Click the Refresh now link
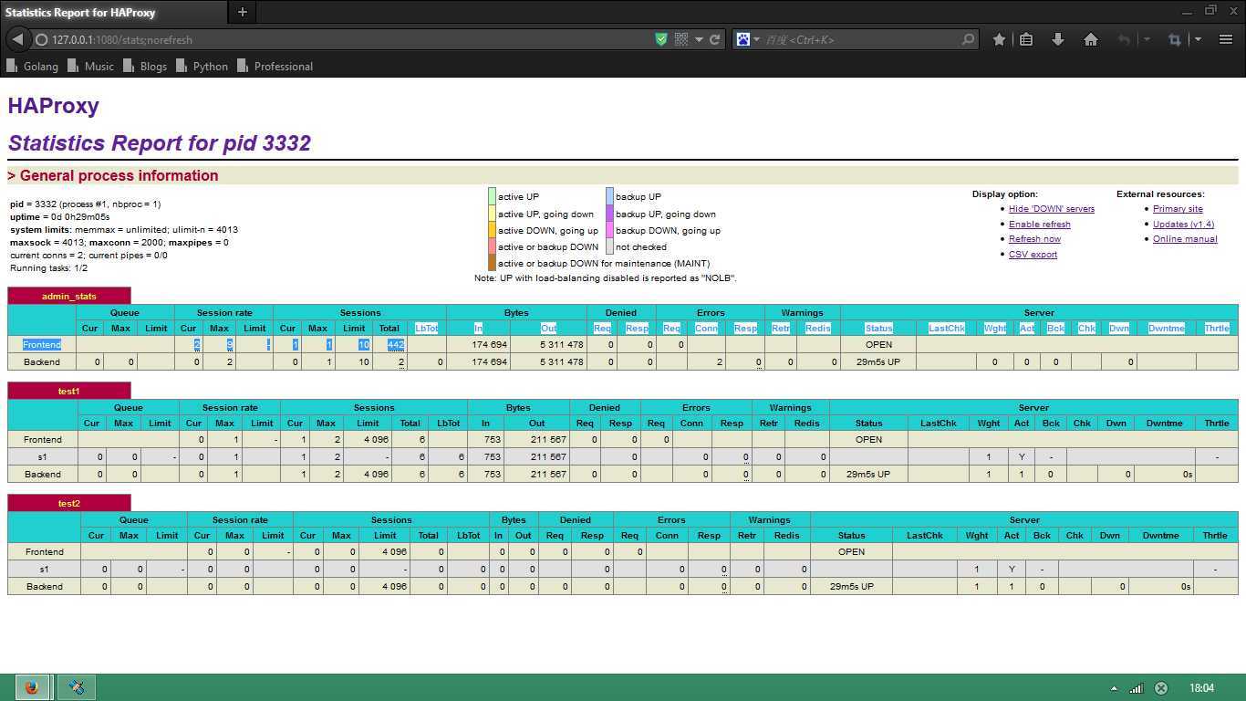1246x701 pixels. pyautogui.click(x=1034, y=239)
